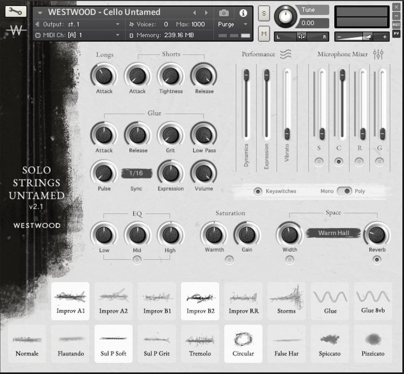Click the Dynamics slider
This screenshot has height=374, width=404.
[x=246, y=104]
